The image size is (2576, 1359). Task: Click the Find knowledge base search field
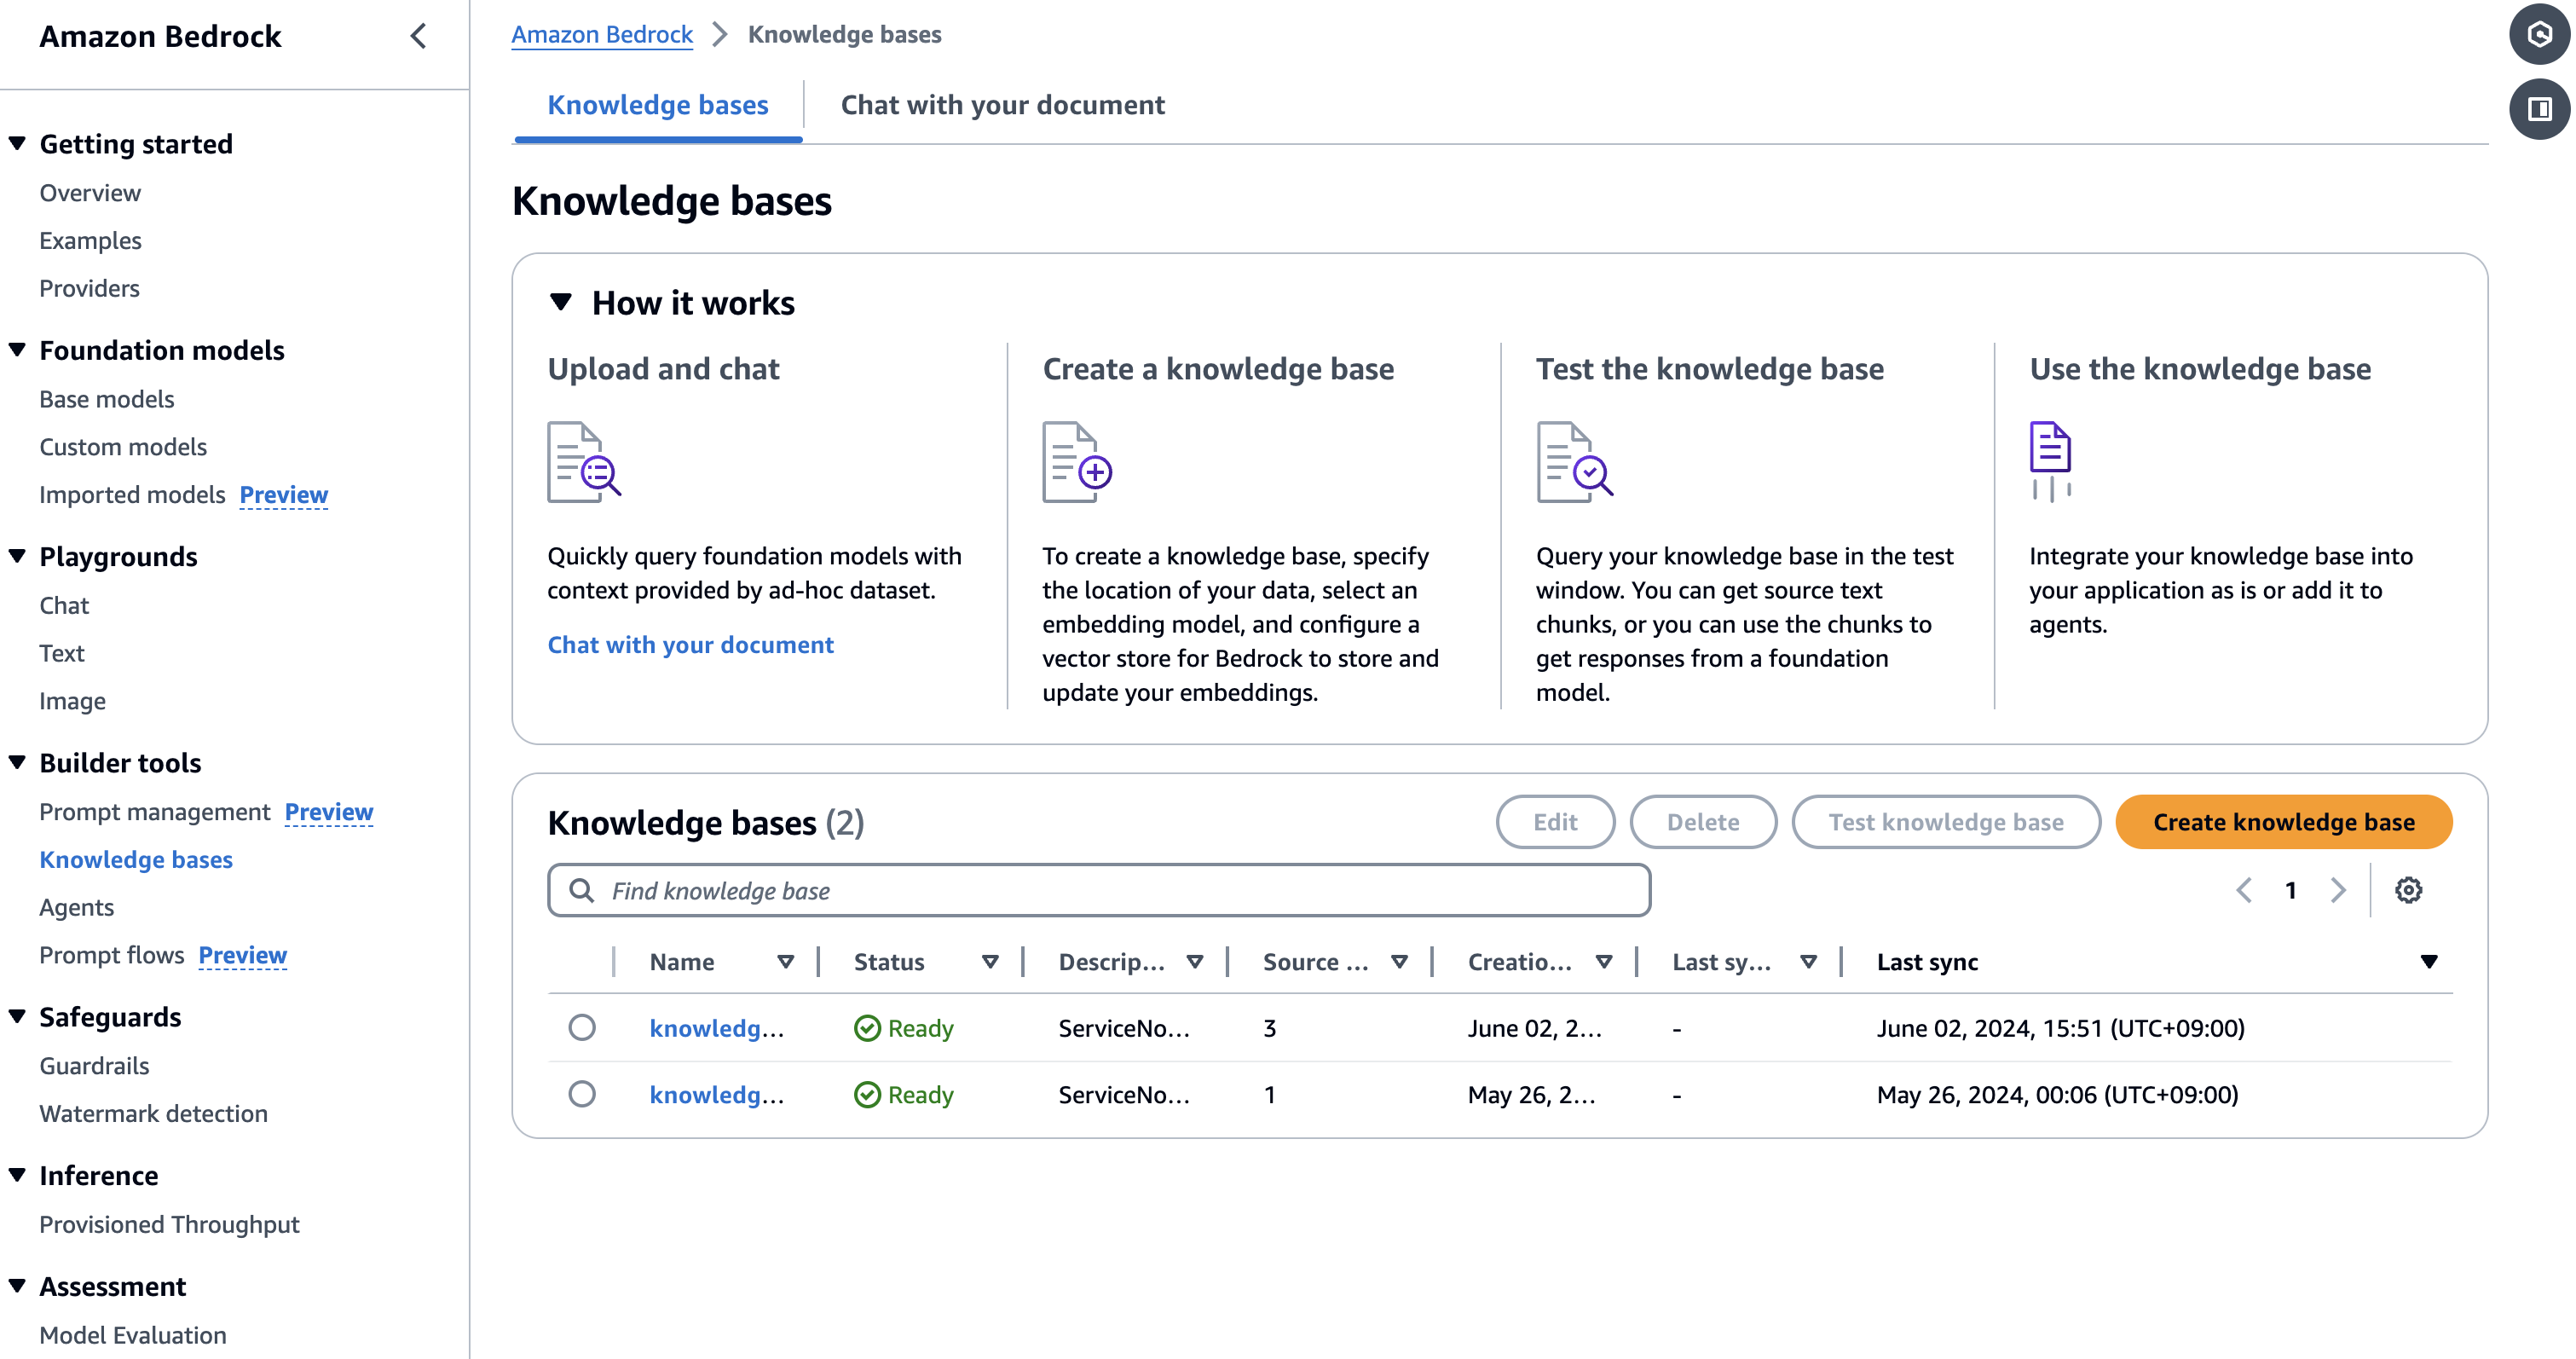1100,890
